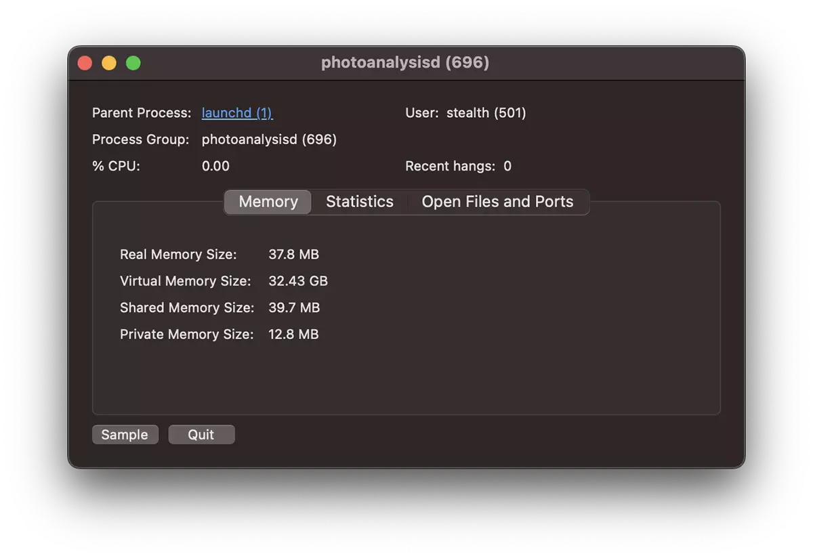Click the Quit button
This screenshot has width=813, height=558.
[201, 435]
